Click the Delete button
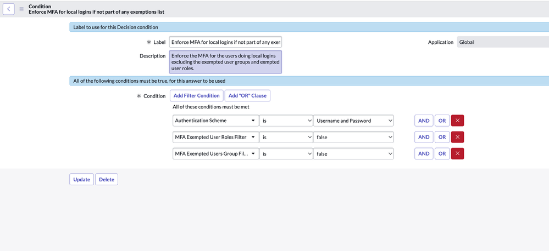 pos(107,179)
